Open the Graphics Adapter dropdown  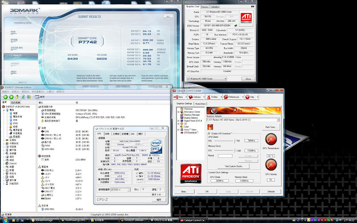coord(278,120)
